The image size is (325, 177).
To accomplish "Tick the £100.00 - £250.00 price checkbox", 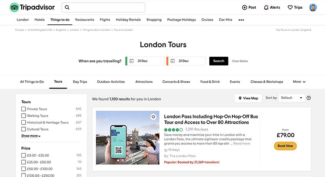I will pos(23,175).
